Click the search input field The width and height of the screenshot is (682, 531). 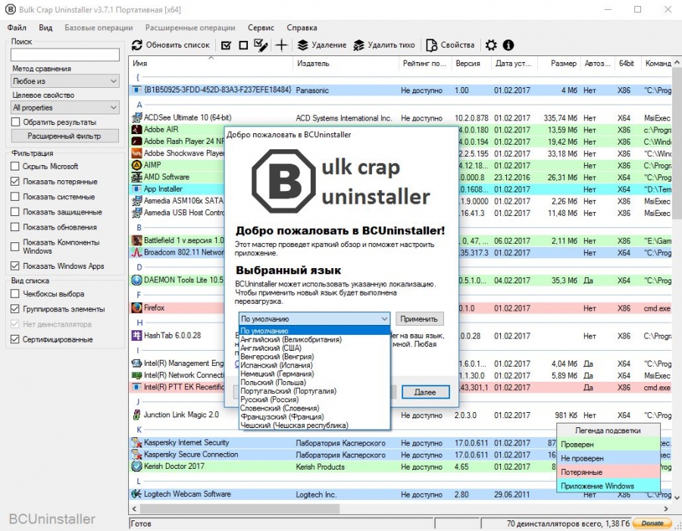click(65, 55)
